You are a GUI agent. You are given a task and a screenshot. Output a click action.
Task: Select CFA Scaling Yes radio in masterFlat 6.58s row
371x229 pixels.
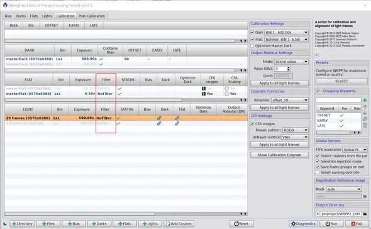click(x=226, y=94)
